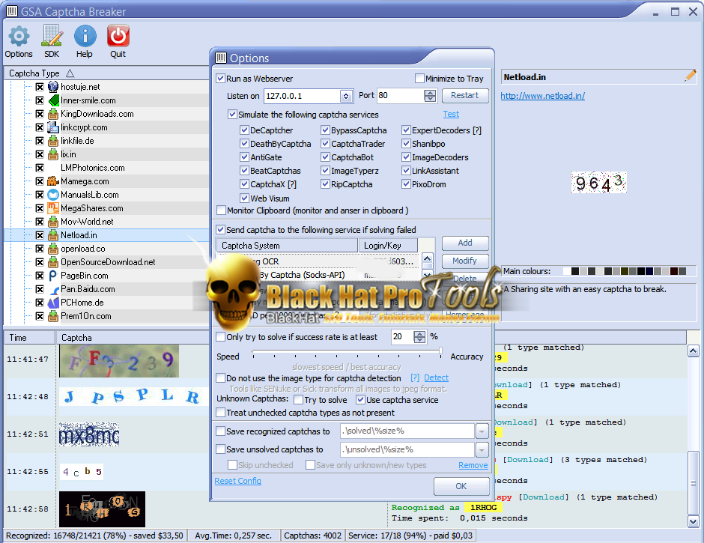Viewport: 704px width, 543px height.
Task: Click the download icon beside Mov-World.net
Action: (x=53, y=222)
